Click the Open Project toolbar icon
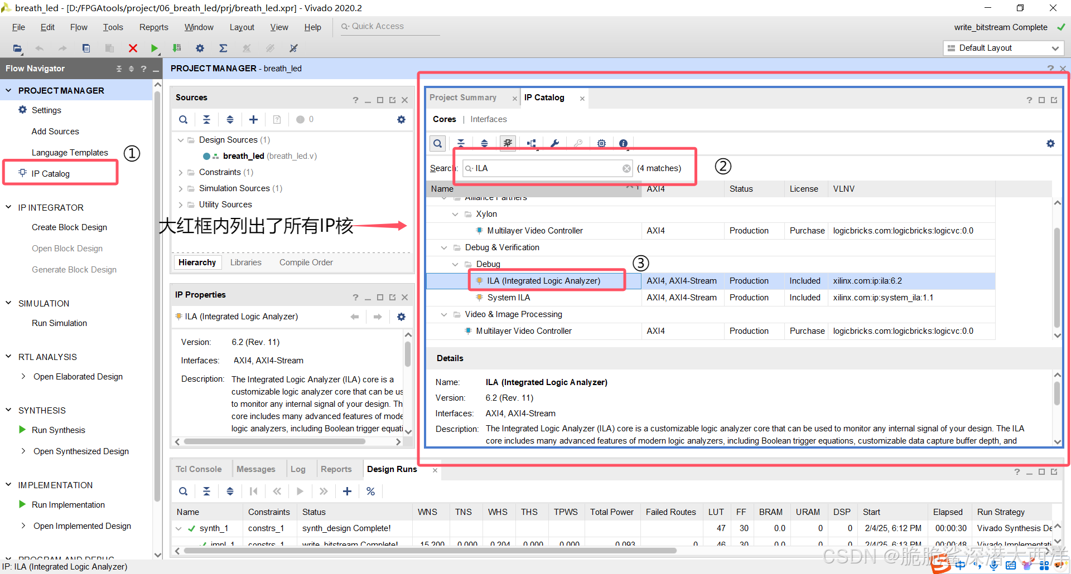Image resolution: width=1071 pixels, height=574 pixels. (x=17, y=48)
